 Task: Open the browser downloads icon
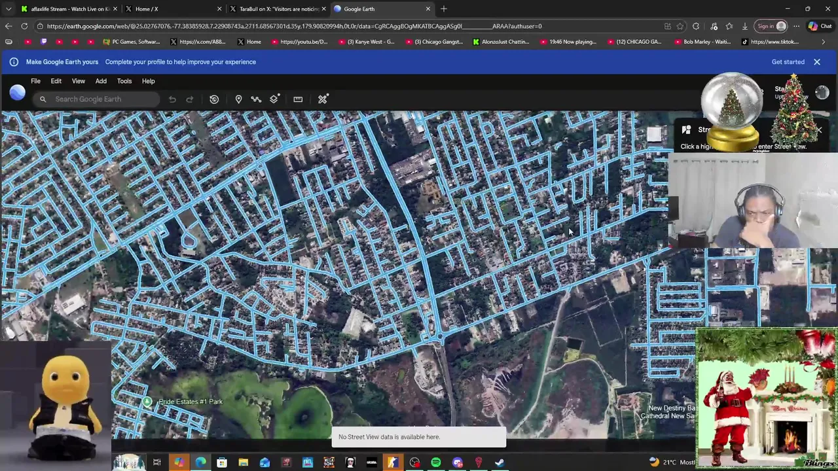pyautogui.click(x=744, y=26)
